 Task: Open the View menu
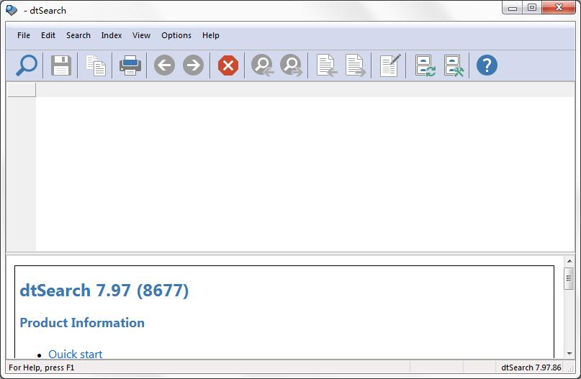coord(142,35)
